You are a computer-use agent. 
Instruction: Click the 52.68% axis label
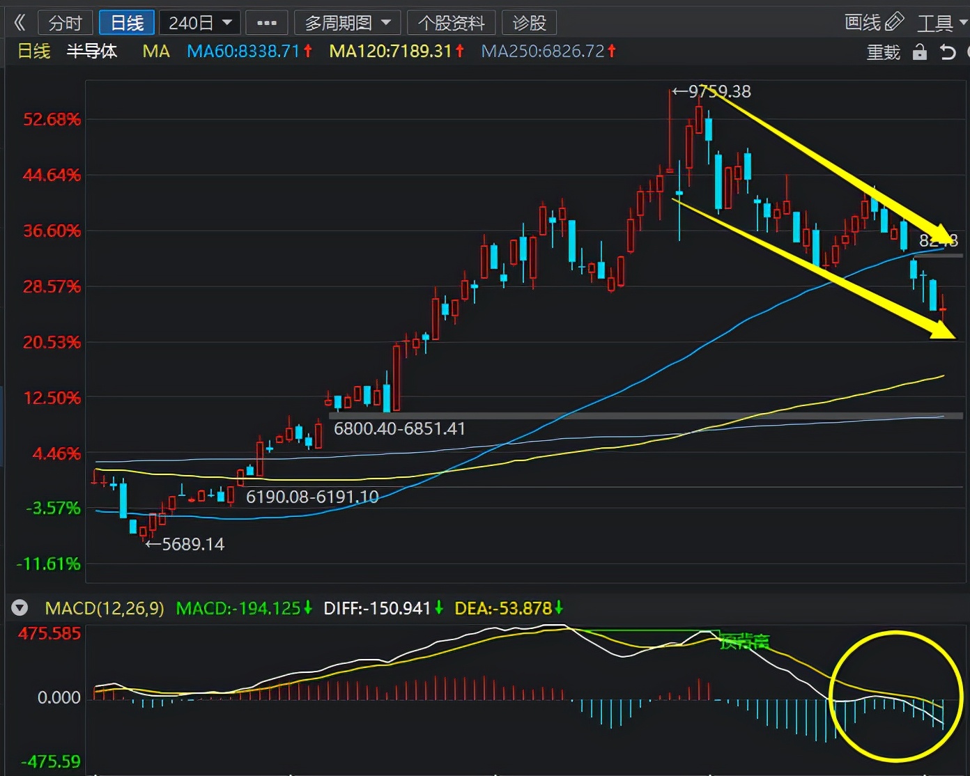coord(52,119)
